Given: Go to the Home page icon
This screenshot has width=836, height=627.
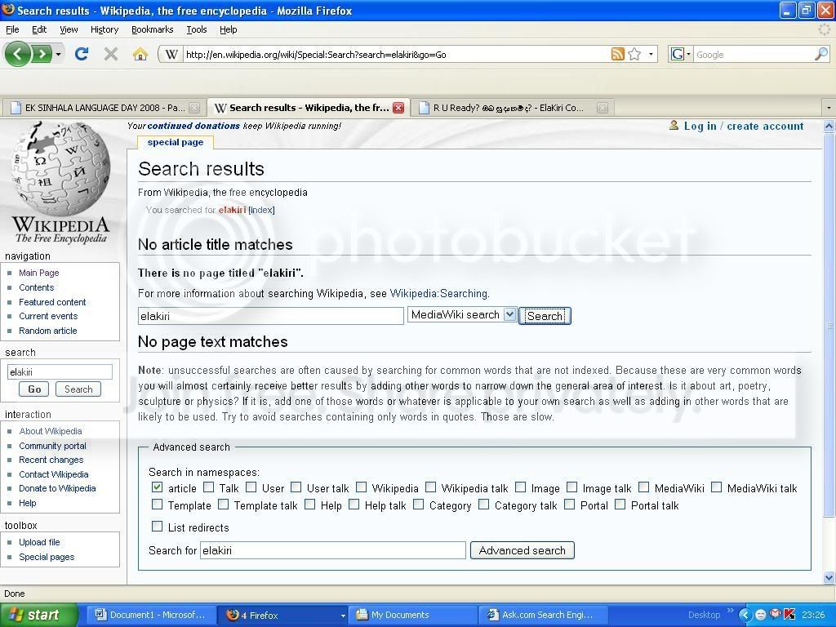Looking at the screenshot, I should (140, 54).
